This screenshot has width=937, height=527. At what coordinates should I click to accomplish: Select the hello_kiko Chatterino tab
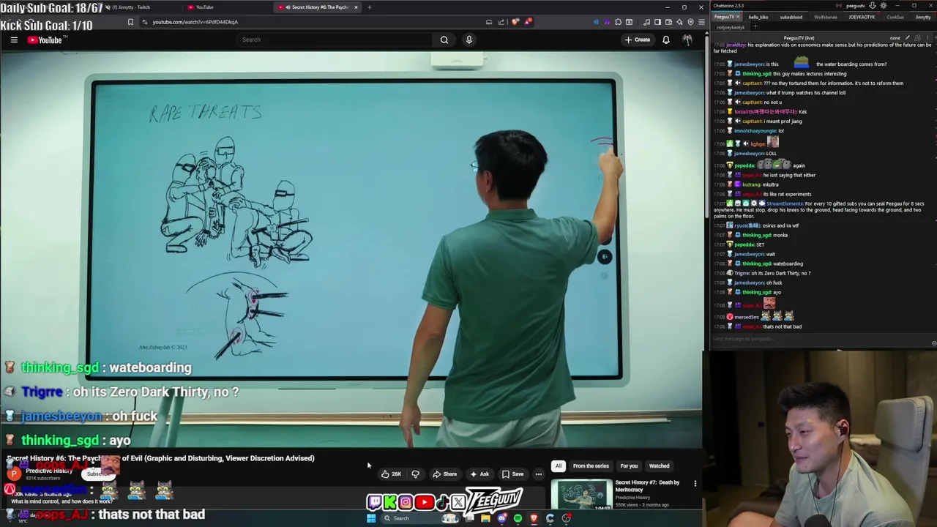click(x=758, y=17)
